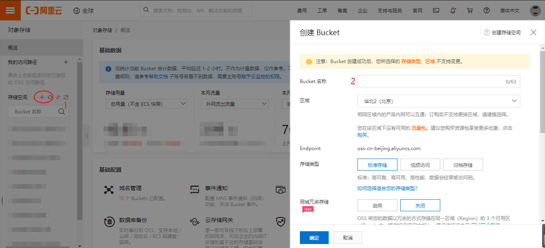545x248 pixels.
Task: Select 标准存储 storage type
Action: pyautogui.click(x=377, y=165)
